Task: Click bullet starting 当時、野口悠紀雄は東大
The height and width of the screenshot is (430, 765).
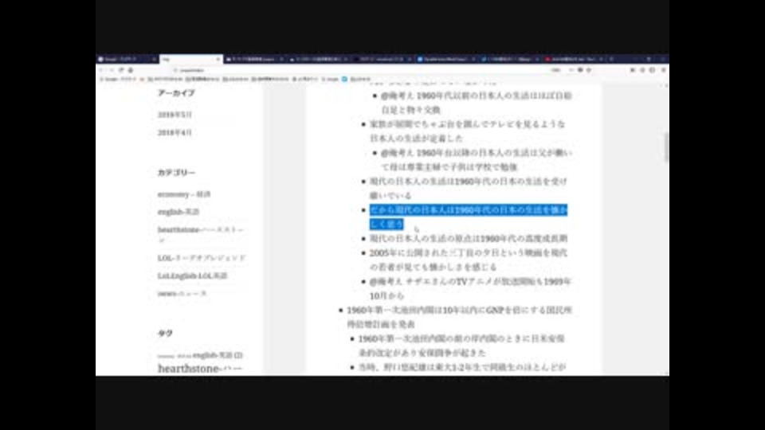Action: coord(462,367)
